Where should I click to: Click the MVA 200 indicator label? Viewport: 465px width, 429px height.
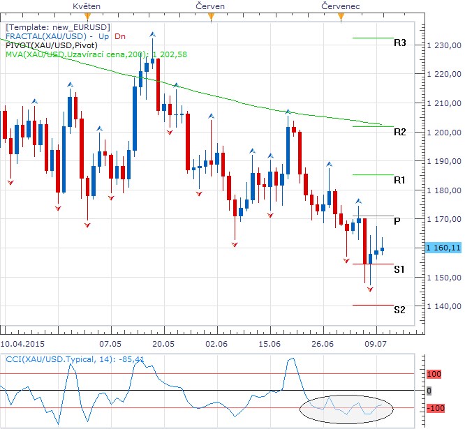pyautogui.click(x=96, y=54)
